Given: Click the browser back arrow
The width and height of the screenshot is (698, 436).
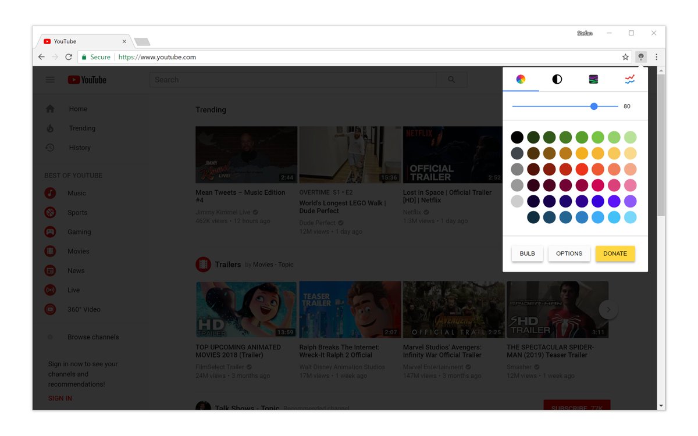Looking at the screenshot, I should tap(41, 57).
